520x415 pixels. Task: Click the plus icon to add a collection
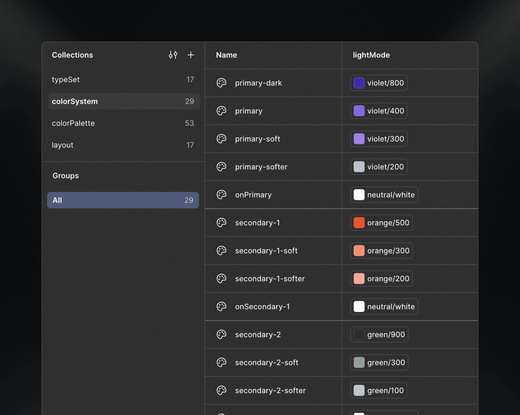point(191,55)
